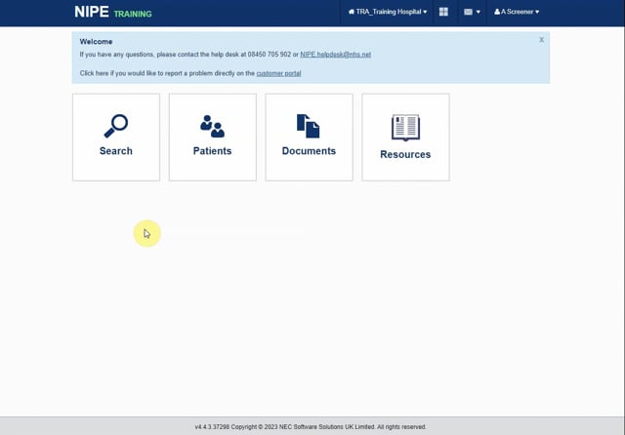Open the Documents tile
This screenshot has width=625, height=435.
(309, 138)
